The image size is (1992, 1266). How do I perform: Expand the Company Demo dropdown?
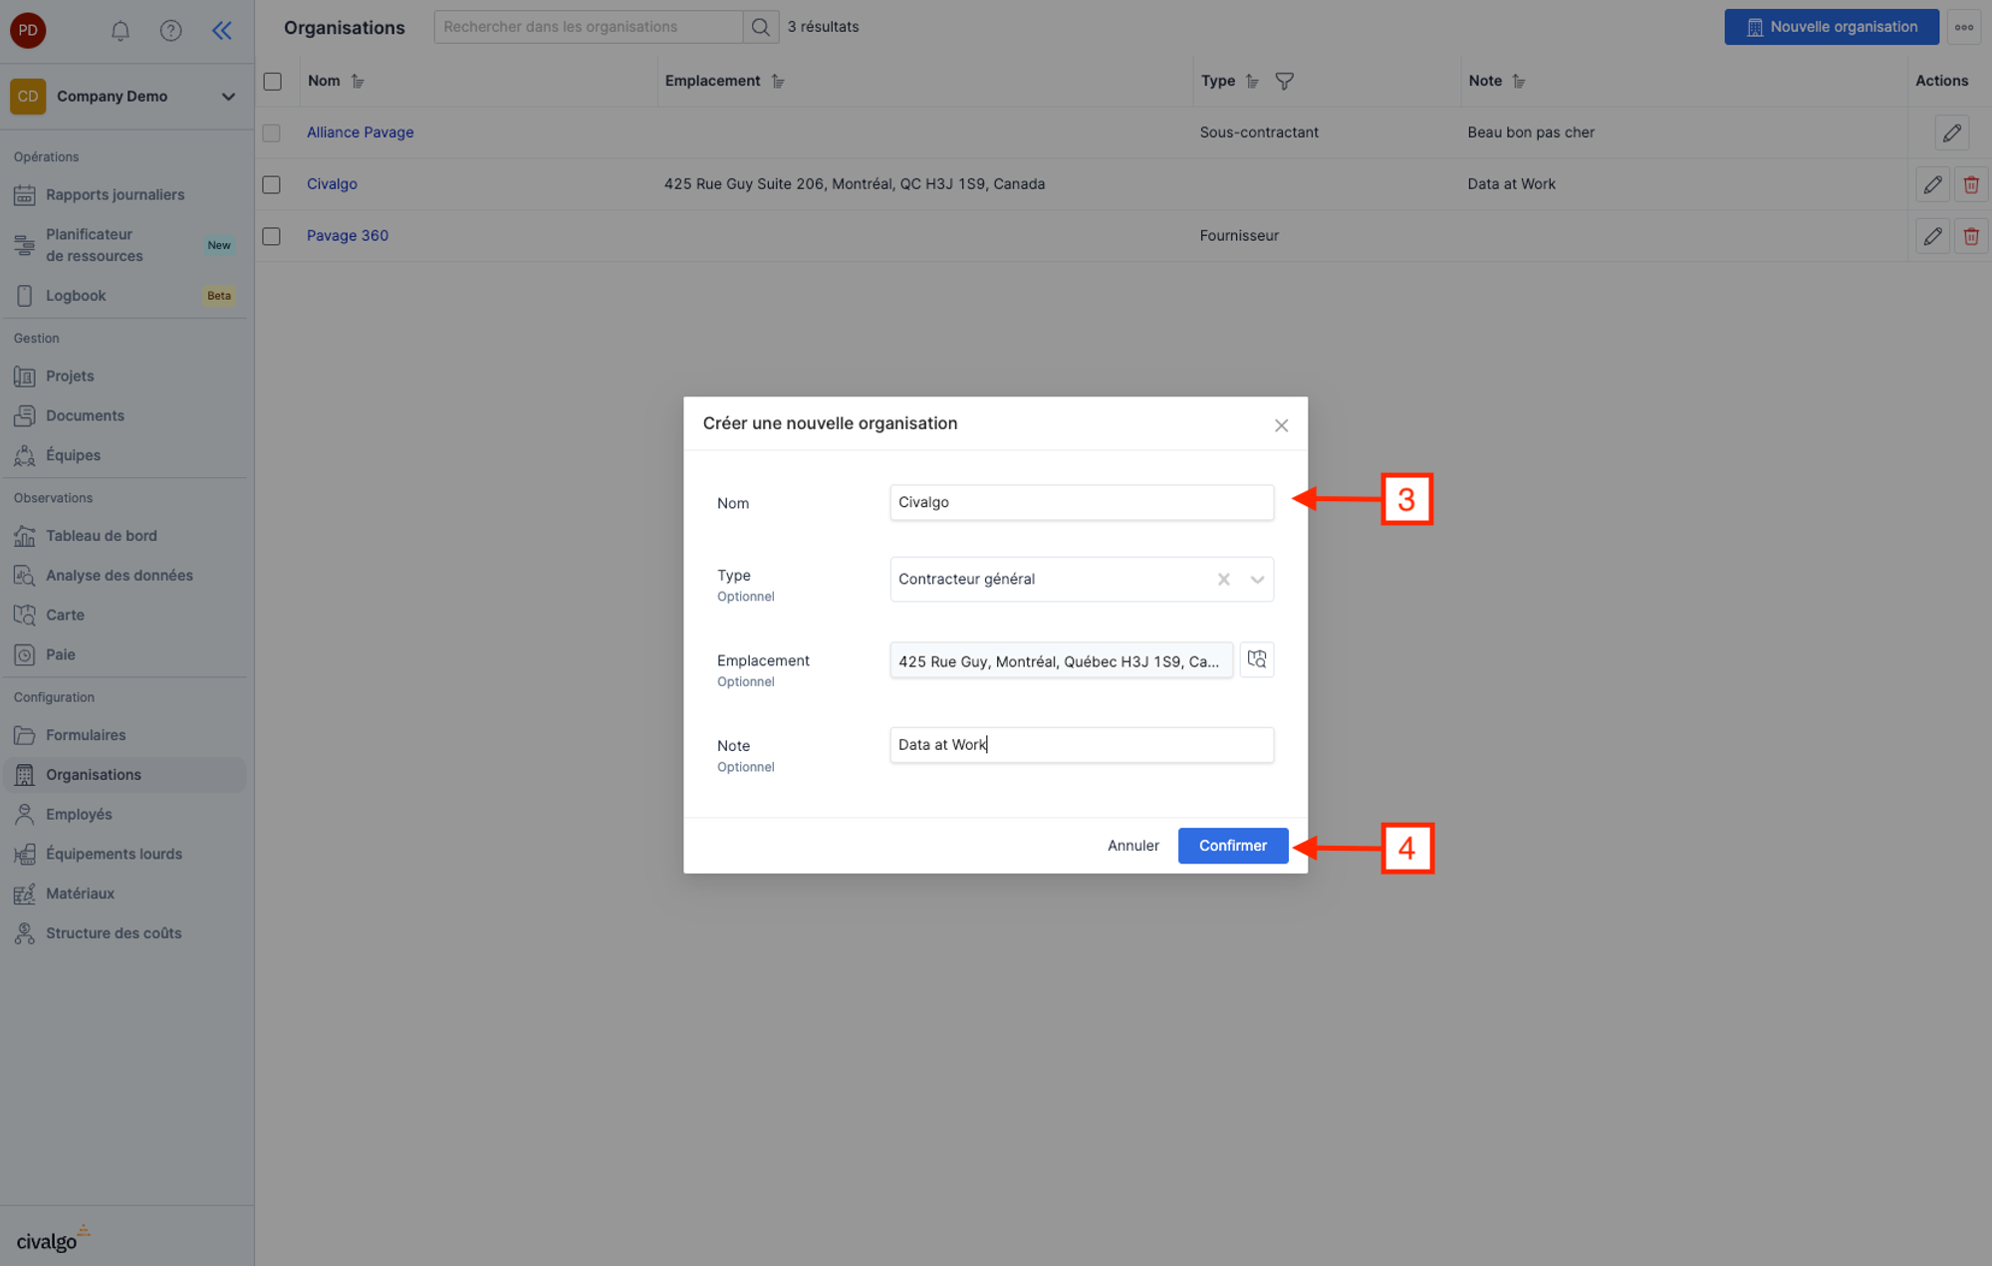click(x=228, y=97)
